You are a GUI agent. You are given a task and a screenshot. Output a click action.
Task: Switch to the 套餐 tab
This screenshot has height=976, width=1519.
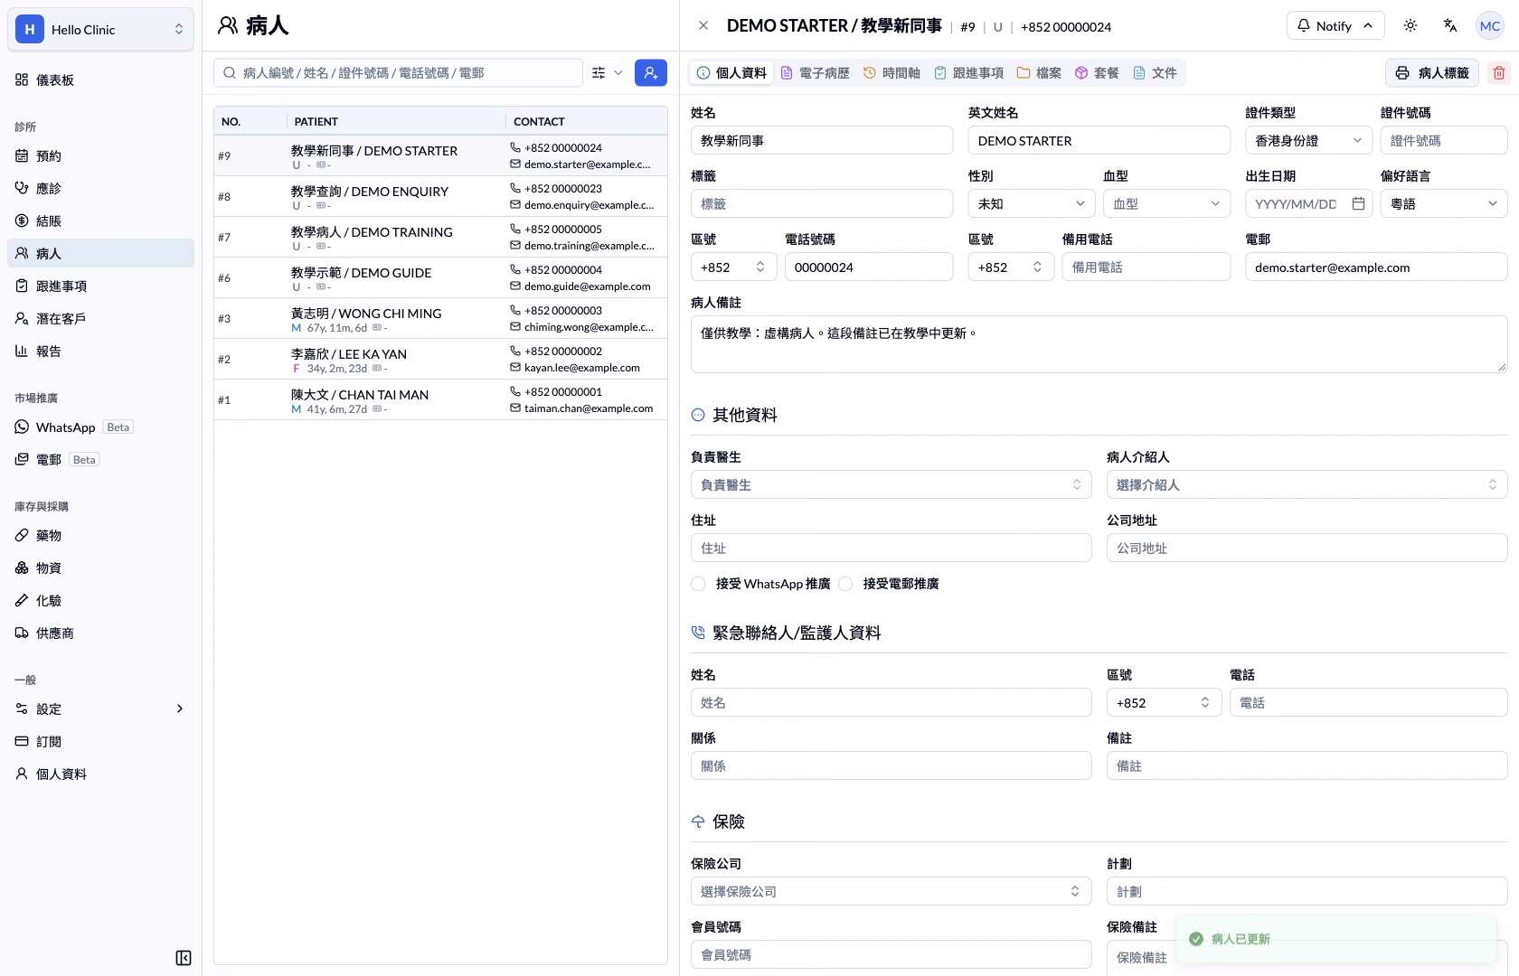(x=1097, y=72)
